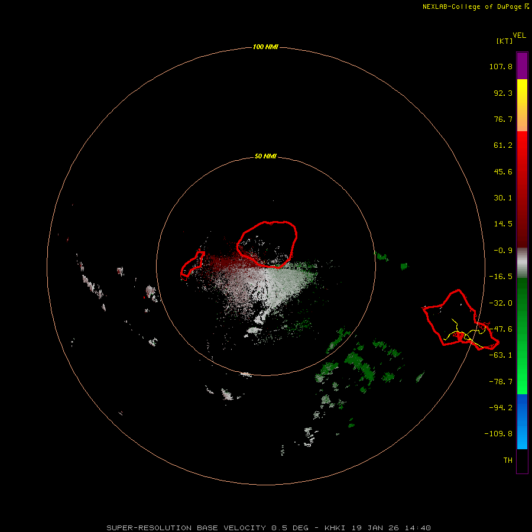Click the small red island outline west of center

click(192, 265)
